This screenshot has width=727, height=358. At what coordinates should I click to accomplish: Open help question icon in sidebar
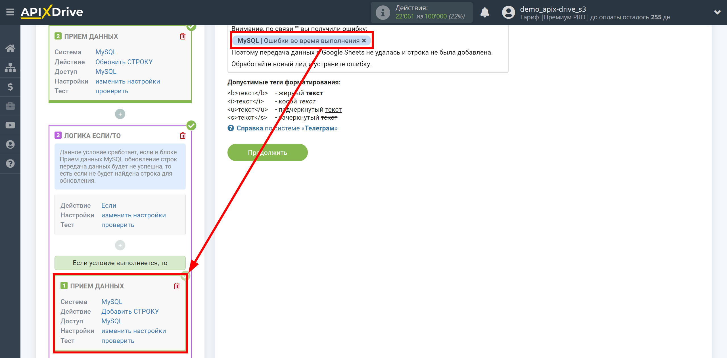tap(10, 164)
